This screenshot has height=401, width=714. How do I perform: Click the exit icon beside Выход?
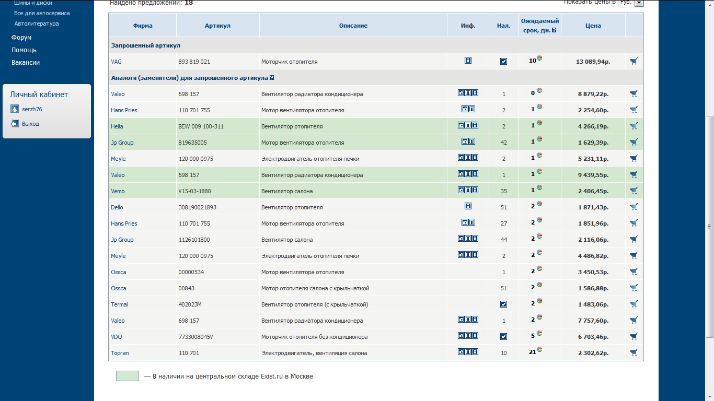[x=15, y=124]
